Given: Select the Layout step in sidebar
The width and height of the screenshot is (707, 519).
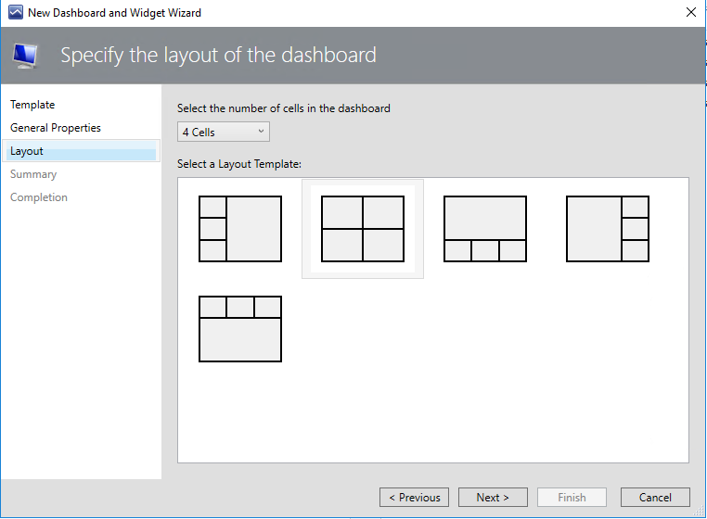Looking at the screenshot, I should 81,151.
